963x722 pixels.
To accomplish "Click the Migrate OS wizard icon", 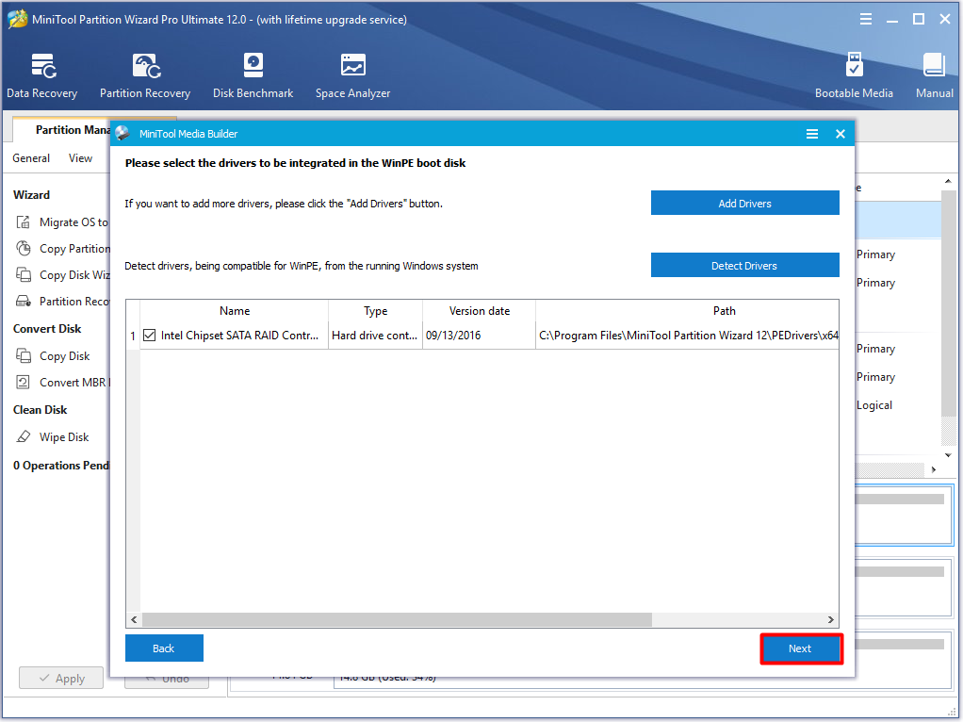I will point(24,222).
